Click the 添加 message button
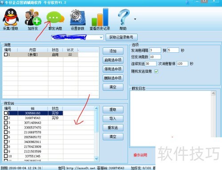The height and width of the screenshot is (170, 222). click(113, 51)
